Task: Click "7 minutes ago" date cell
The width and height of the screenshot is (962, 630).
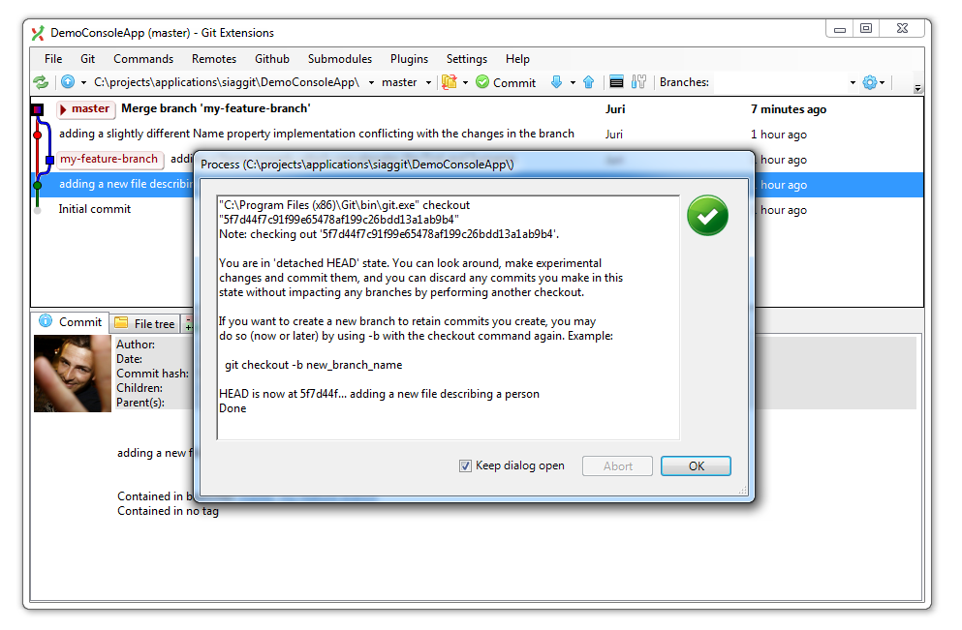Action: [x=789, y=109]
